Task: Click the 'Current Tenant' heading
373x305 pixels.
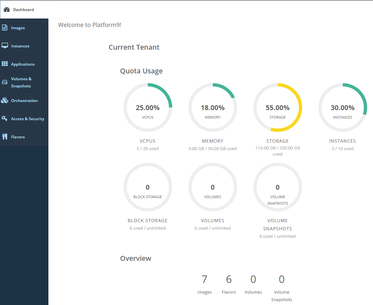Action: [x=134, y=47]
